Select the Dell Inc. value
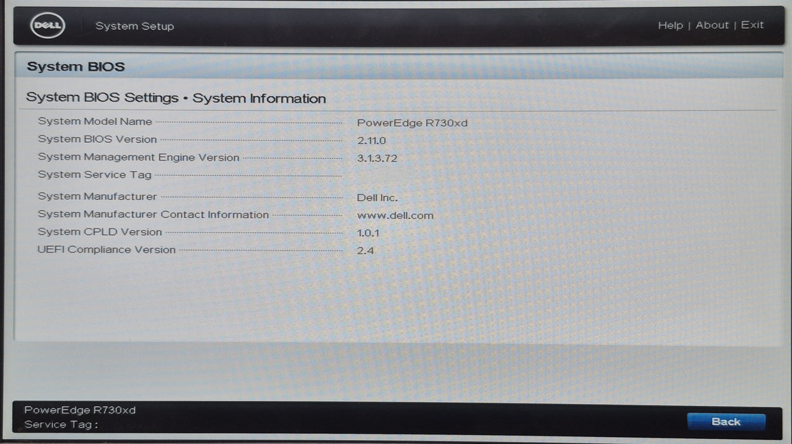This screenshot has width=792, height=444. coord(377,198)
